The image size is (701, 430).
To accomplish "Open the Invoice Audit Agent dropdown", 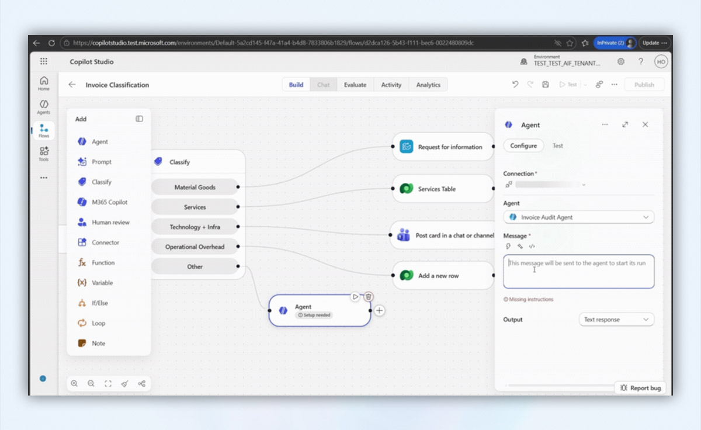I will tap(579, 217).
